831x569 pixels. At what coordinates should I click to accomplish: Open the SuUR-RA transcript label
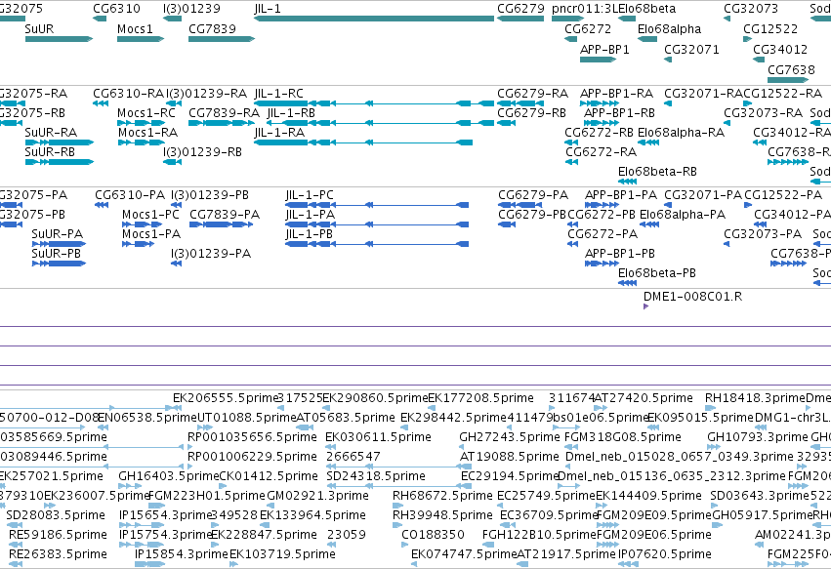[51, 132]
